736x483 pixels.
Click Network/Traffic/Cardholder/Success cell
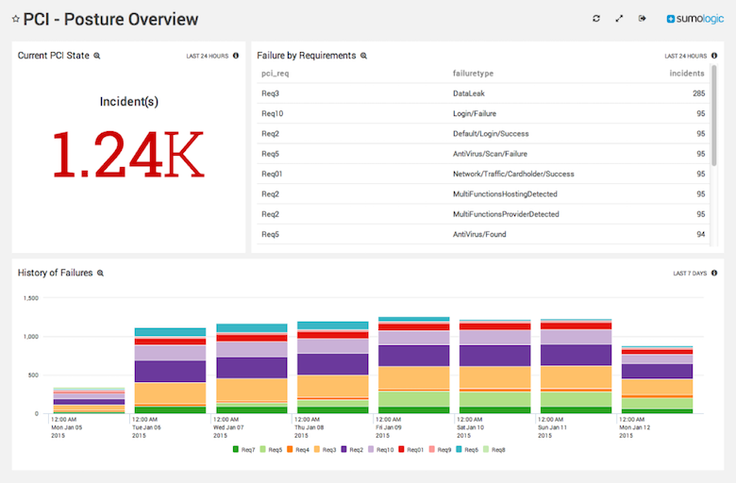513,175
